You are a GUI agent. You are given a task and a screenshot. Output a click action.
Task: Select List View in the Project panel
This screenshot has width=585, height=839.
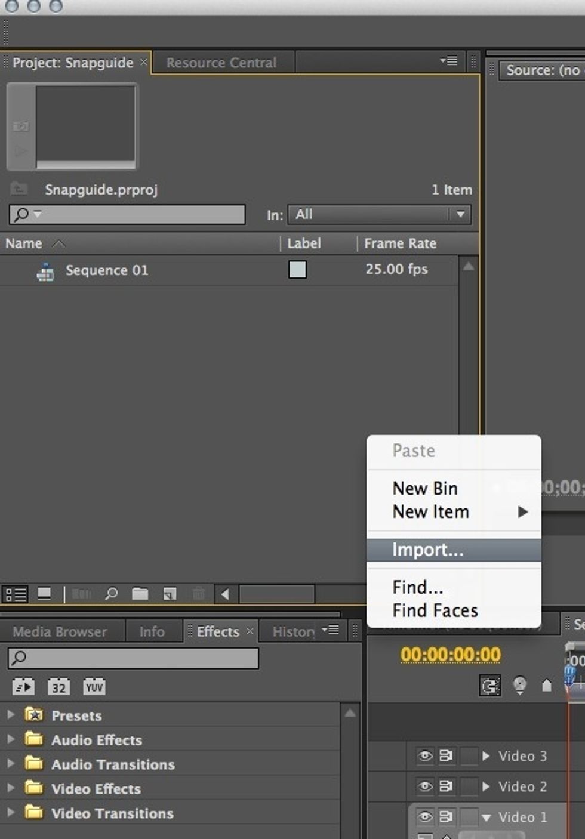click(x=15, y=594)
